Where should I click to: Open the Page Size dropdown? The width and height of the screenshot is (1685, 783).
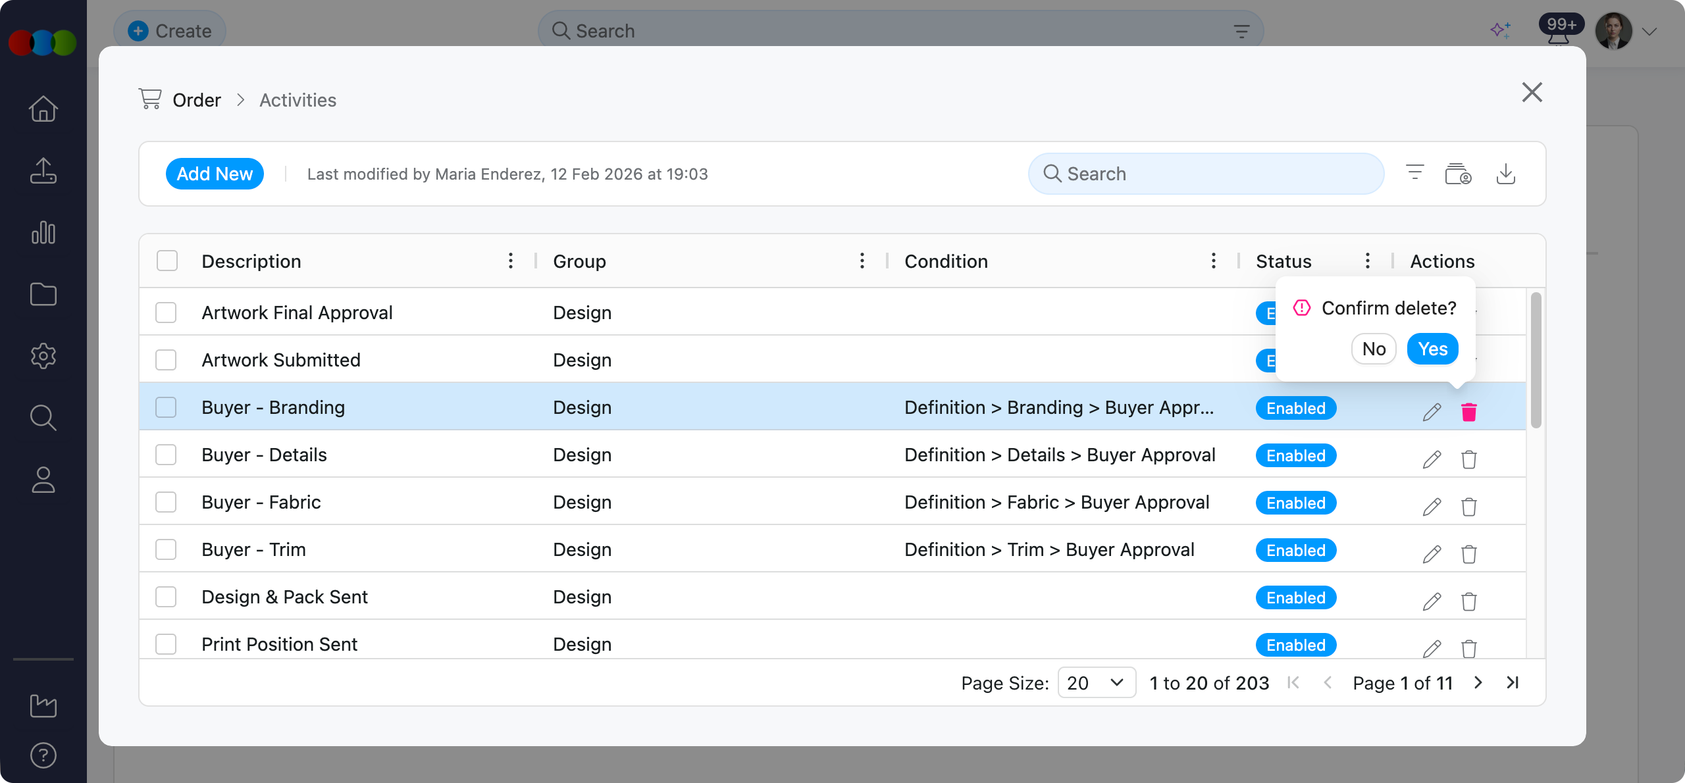[x=1096, y=683]
